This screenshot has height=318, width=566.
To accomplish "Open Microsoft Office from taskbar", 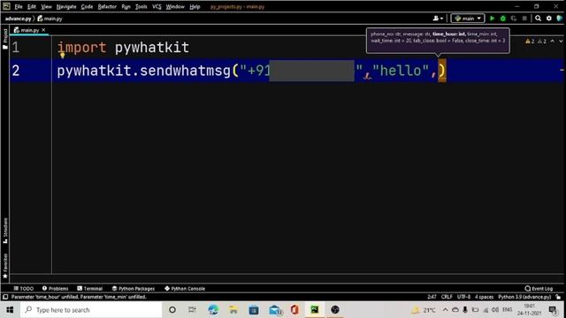I will point(294,310).
